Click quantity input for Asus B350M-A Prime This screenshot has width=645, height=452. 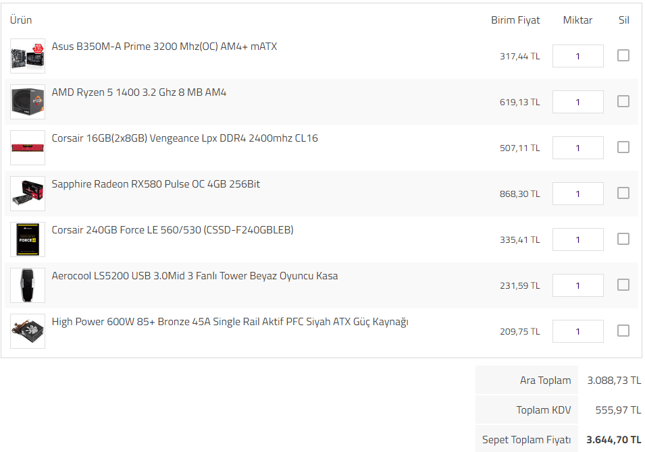[577, 56]
